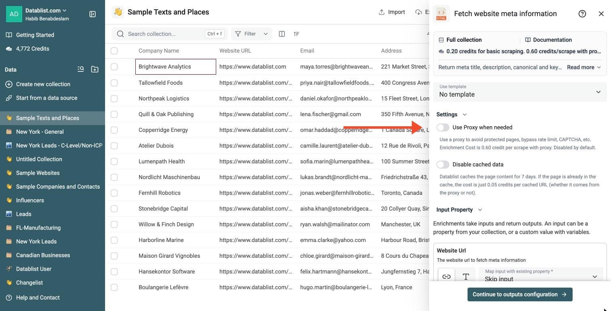
Task: Click lena.fischer@gmail.com email cell
Action: 337,114
